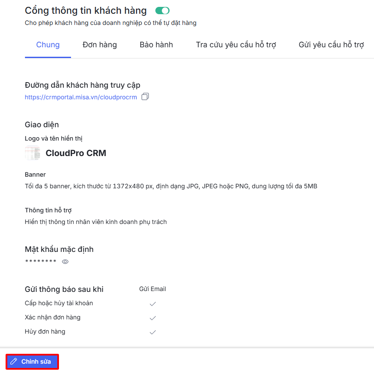Switch to the Chung tab
374x371 pixels.
click(48, 45)
